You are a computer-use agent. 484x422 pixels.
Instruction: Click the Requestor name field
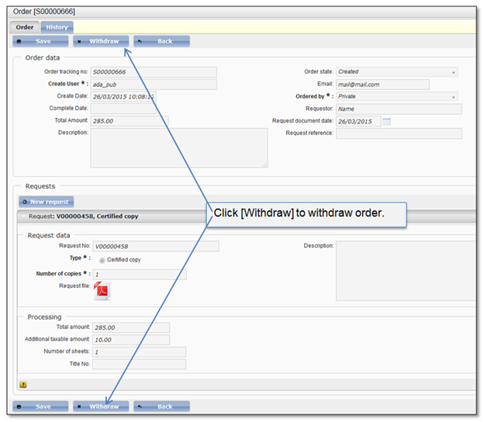point(398,109)
